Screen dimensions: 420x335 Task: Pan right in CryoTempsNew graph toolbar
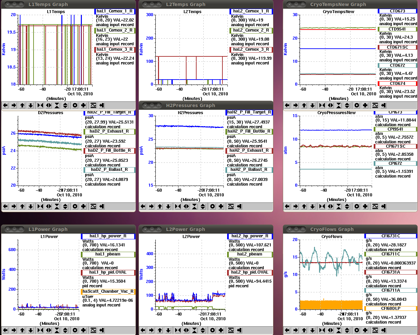[x=296, y=105]
